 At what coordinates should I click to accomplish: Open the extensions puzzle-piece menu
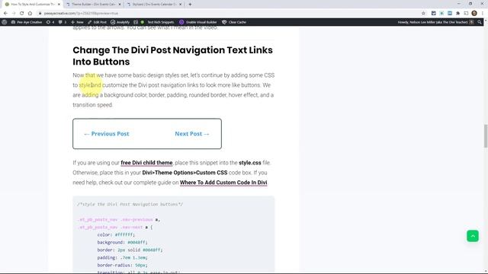[457, 14]
